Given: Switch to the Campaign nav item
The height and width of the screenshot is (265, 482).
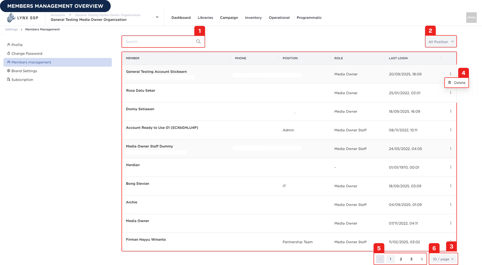Looking at the screenshot, I should [229, 18].
